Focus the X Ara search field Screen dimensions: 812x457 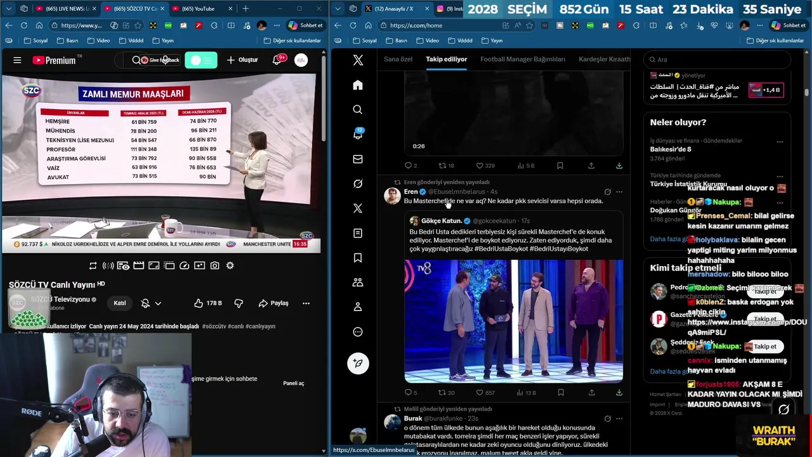717,60
